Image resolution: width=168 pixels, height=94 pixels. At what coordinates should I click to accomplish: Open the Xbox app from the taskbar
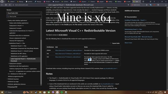click(x=49, y=92)
